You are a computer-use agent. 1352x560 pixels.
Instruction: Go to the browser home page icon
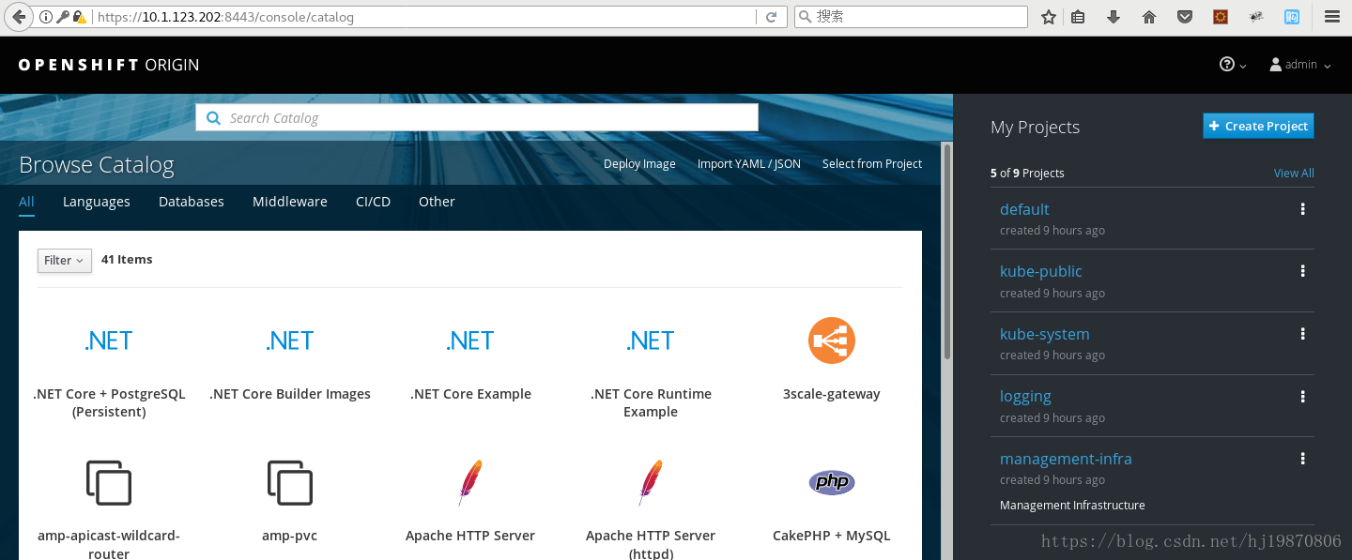click(1148, 17)
